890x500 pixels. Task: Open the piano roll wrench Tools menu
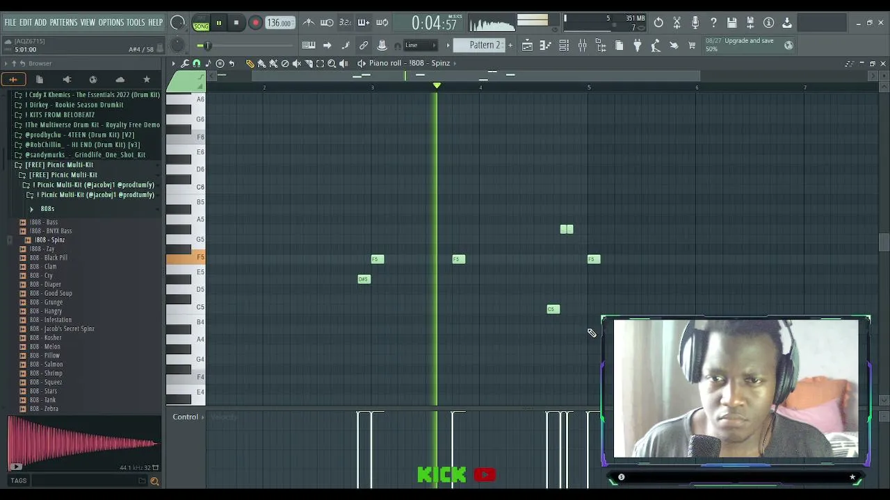pos(185,63)
